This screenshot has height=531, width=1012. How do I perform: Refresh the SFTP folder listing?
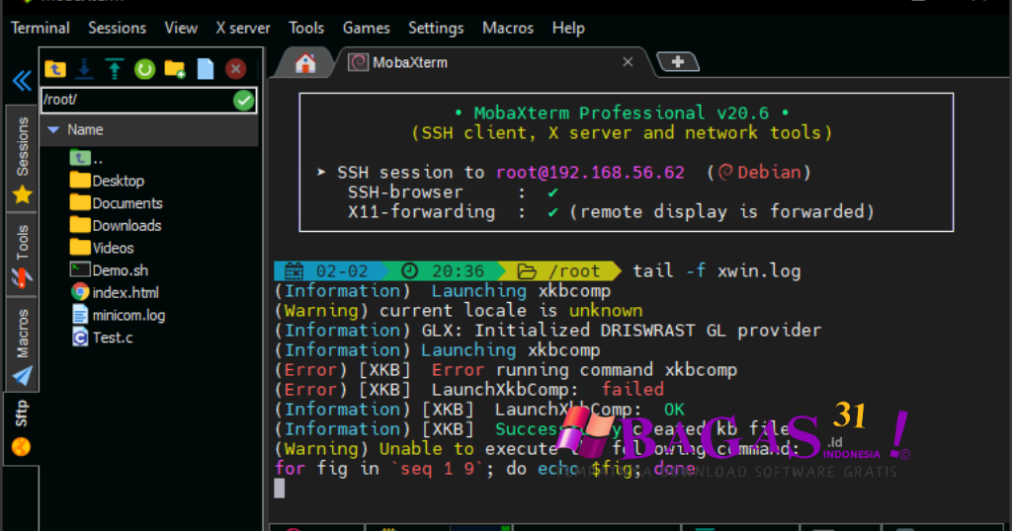coord(144,68)
